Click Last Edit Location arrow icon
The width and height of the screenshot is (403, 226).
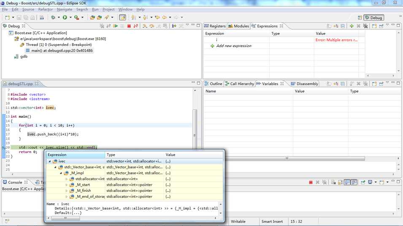click(x=157, y=17)
